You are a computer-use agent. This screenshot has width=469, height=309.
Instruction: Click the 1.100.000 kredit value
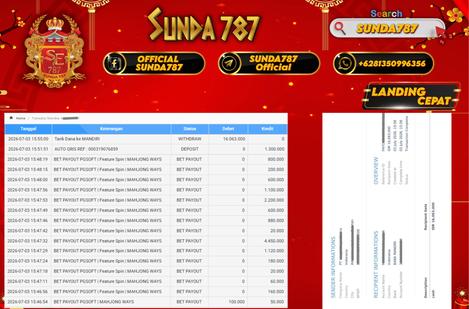tap(274, 190)
